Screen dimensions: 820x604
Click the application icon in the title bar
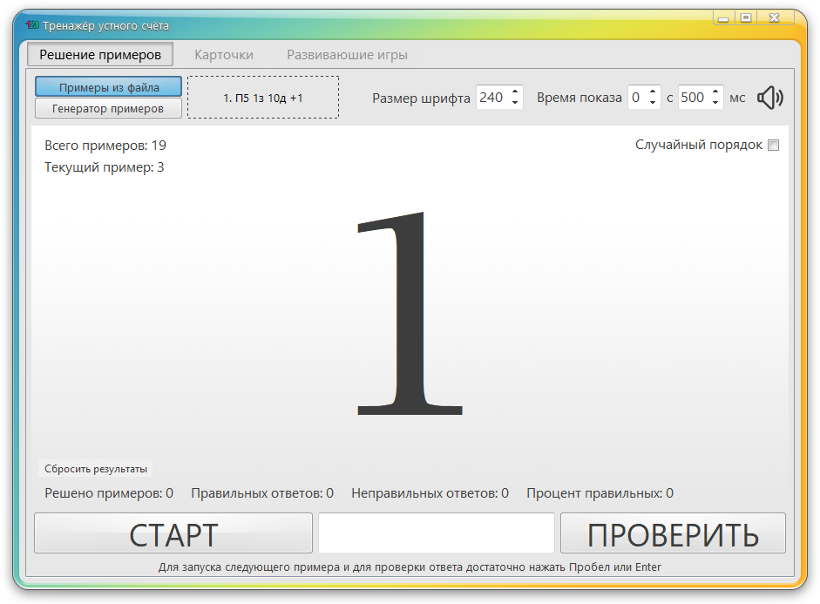tap(30, 26)
